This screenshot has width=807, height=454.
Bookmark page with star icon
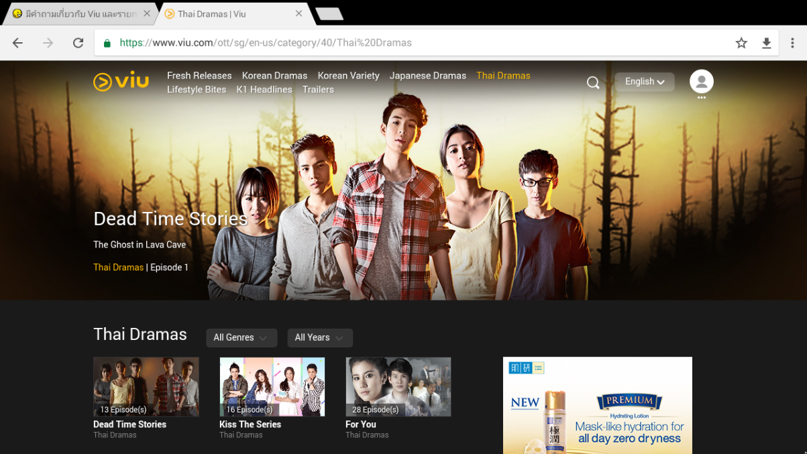click(x=741, y=43)
